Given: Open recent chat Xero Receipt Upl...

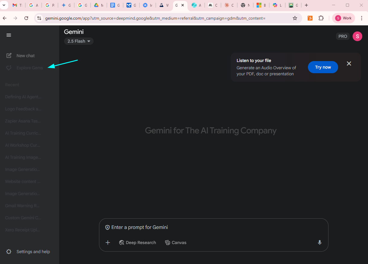Looking at the screenshot, I should [x=22, y=230].
